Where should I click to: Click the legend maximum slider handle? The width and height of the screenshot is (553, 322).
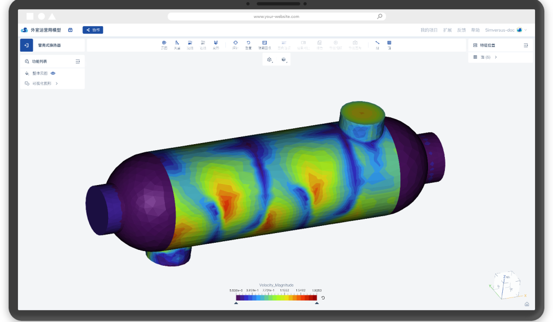click(x=317, y=303)
